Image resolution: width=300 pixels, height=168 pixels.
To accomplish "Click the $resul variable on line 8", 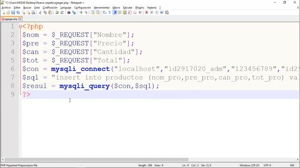I will tap(34, 86).
